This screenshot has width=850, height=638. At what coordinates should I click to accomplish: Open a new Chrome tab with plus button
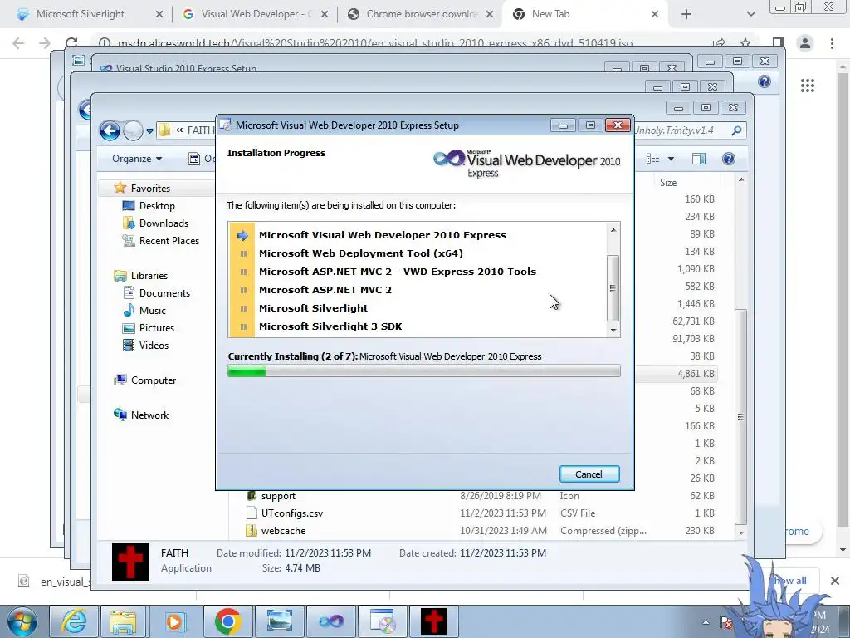(686, 14)
